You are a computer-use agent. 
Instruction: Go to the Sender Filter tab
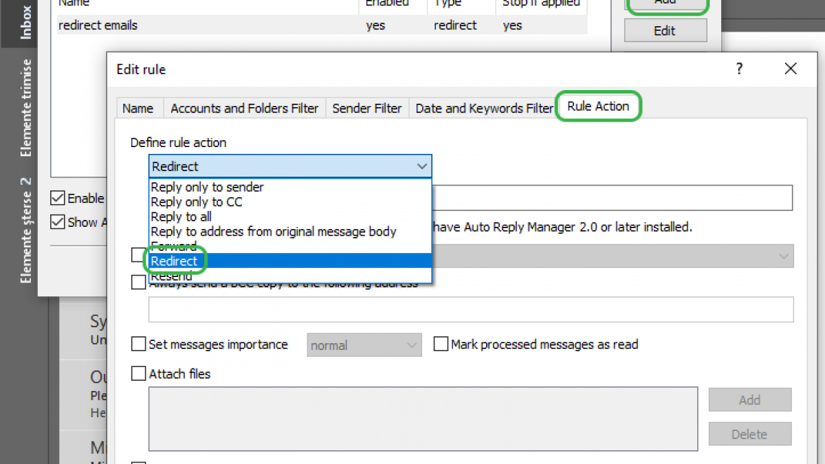[367, 109]
